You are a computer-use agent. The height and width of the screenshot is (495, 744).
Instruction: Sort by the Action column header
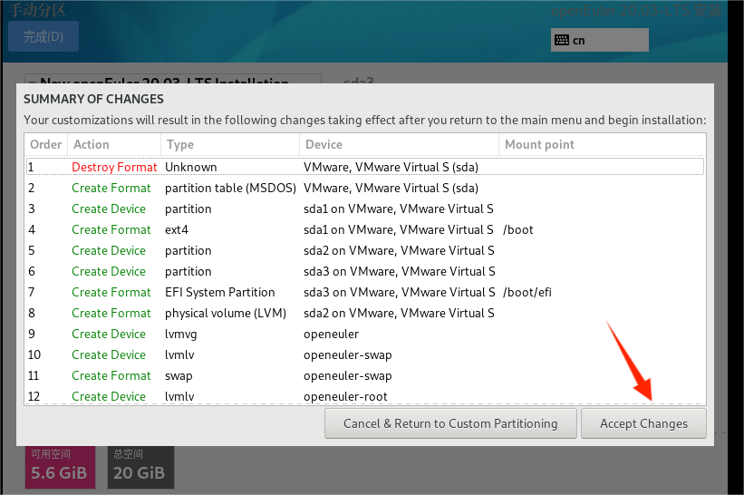[x=114, y=144]
